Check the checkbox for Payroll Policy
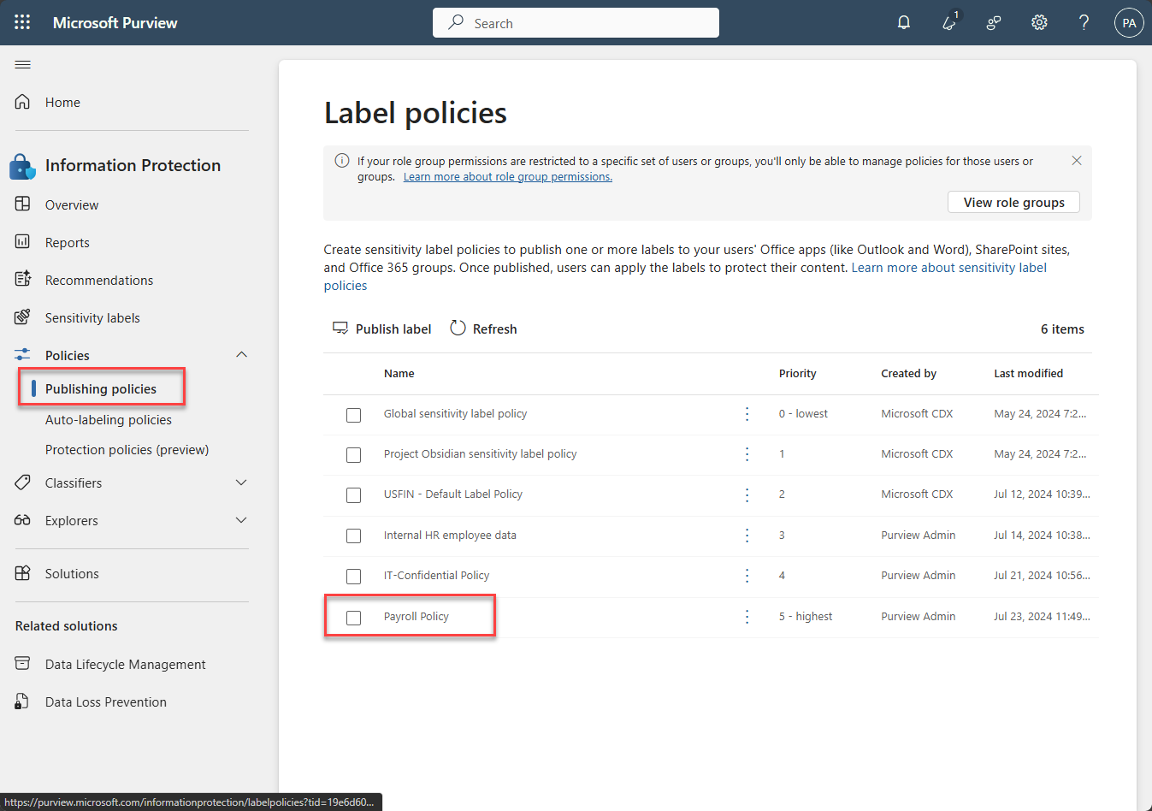Image resolution: width=1152 pixels, height=811 pixels. click(353, 617)
